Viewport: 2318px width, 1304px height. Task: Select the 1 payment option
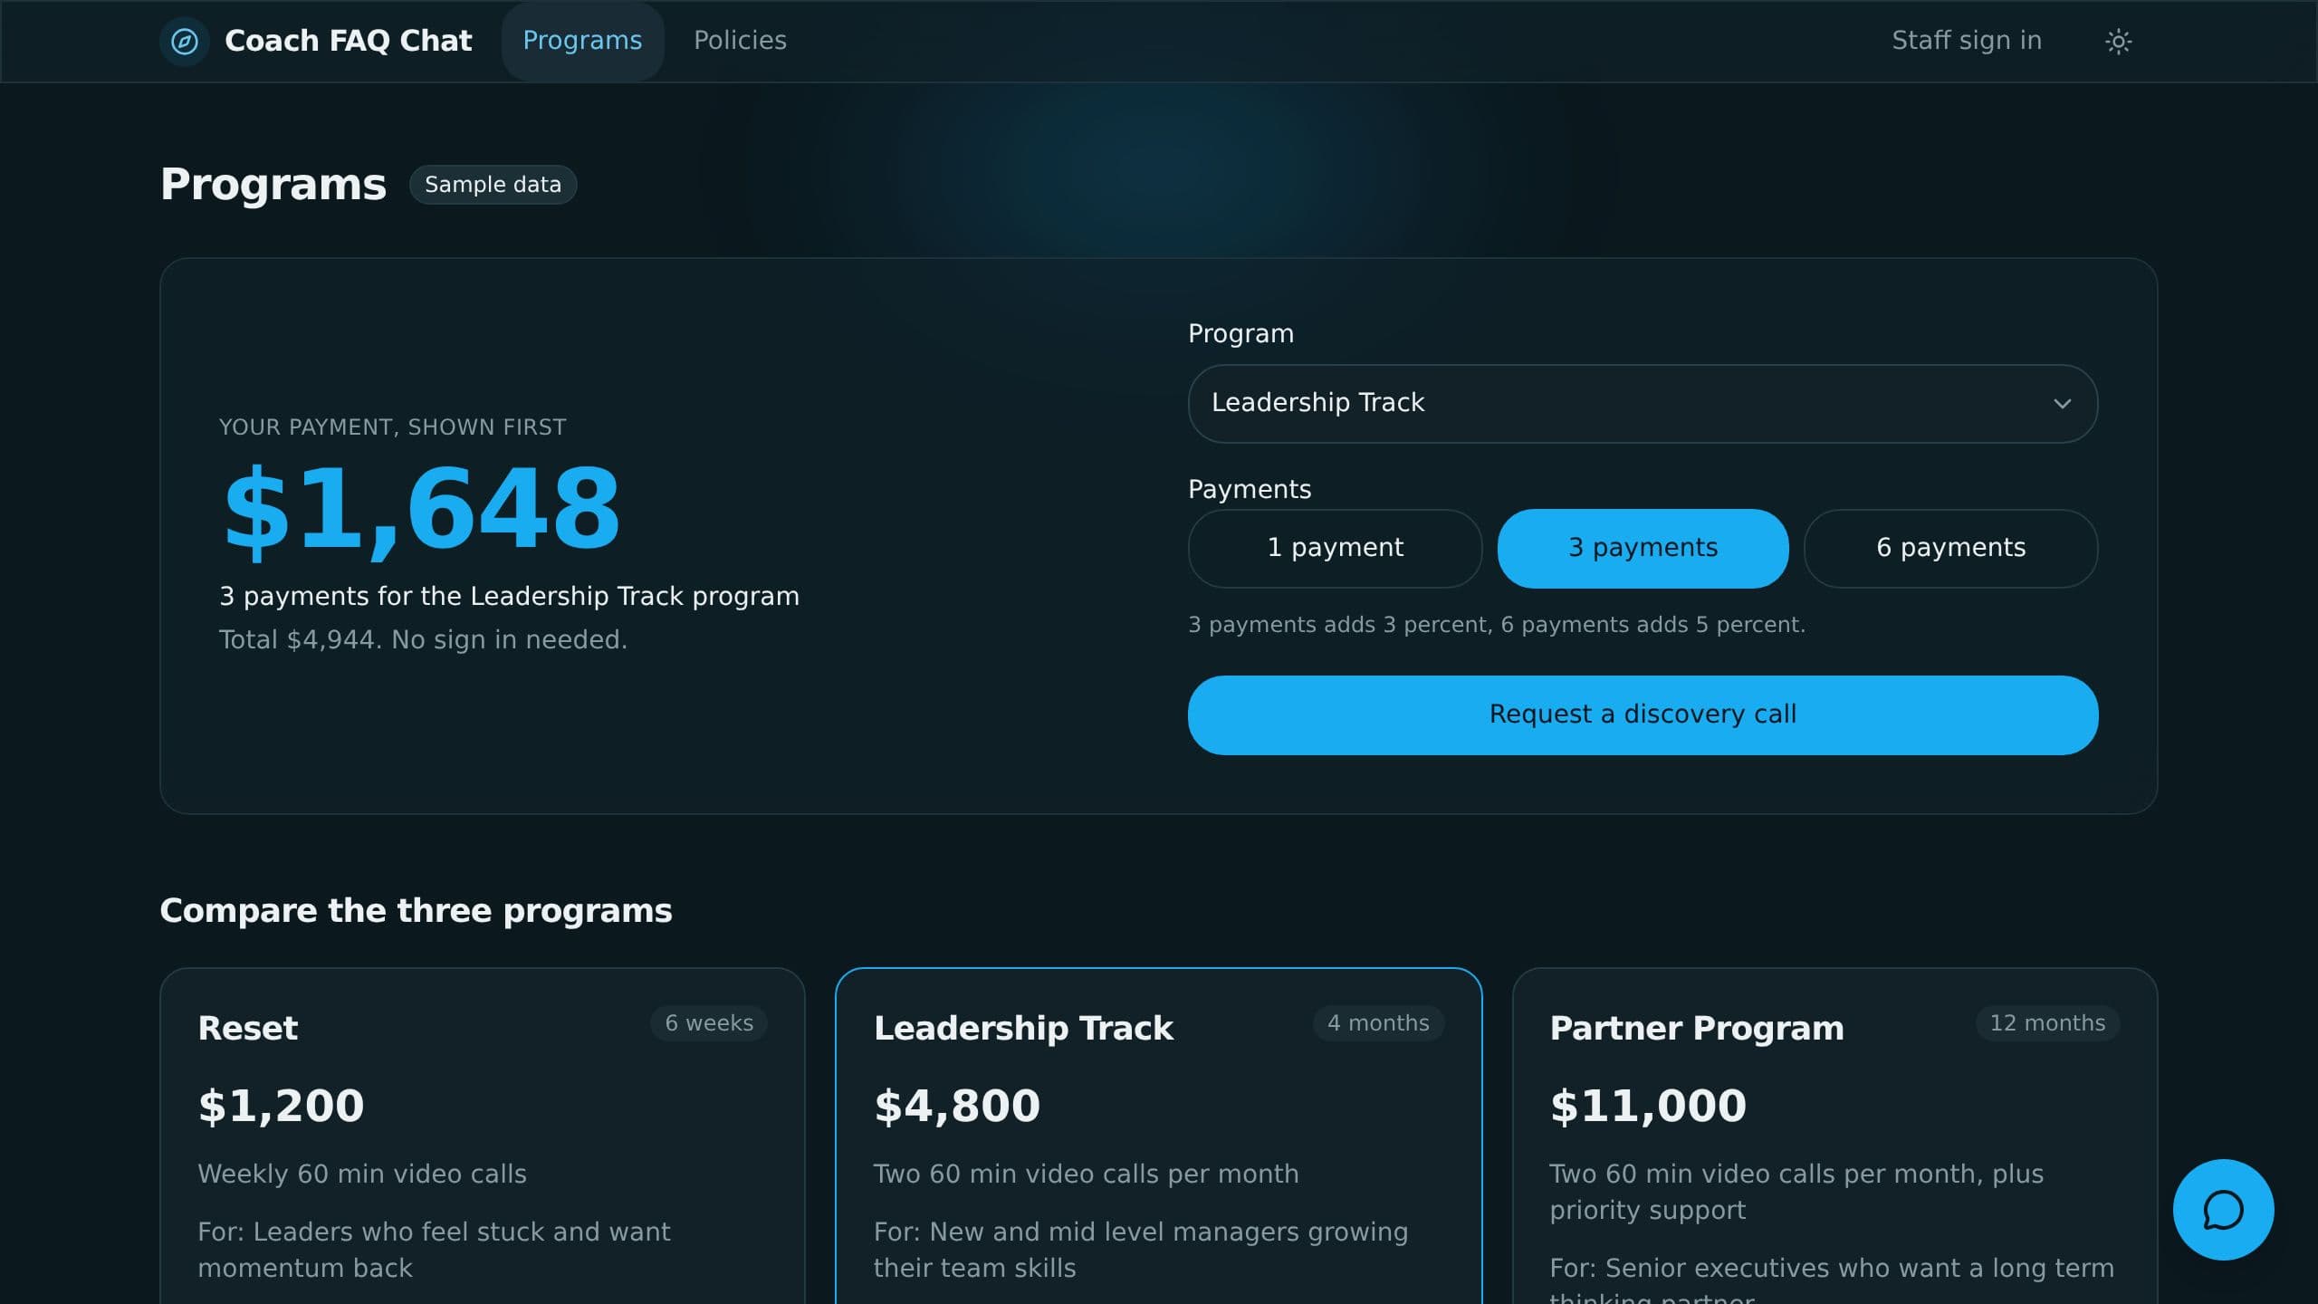1335,548
